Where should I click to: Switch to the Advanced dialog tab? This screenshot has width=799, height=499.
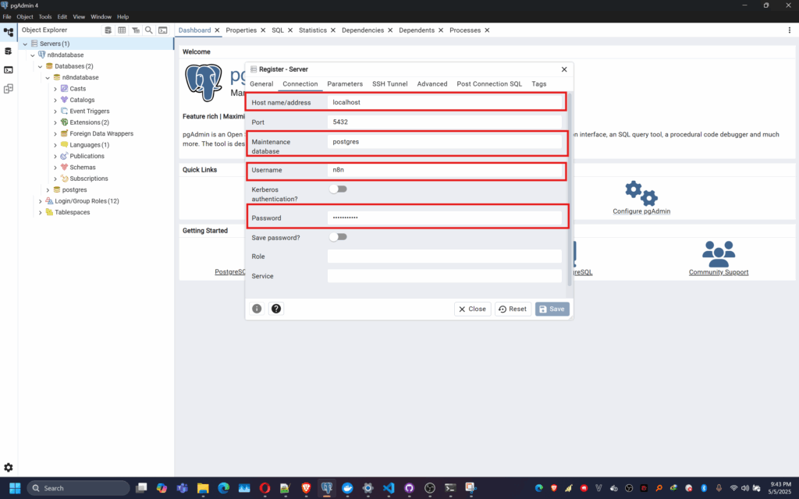tap(432, 84)
